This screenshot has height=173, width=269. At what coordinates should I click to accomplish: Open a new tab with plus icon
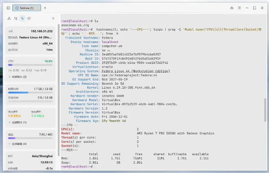(45, 8)
